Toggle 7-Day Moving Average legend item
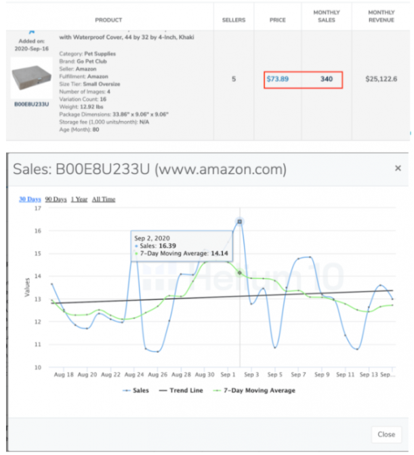414x455 pixels. 254,391
